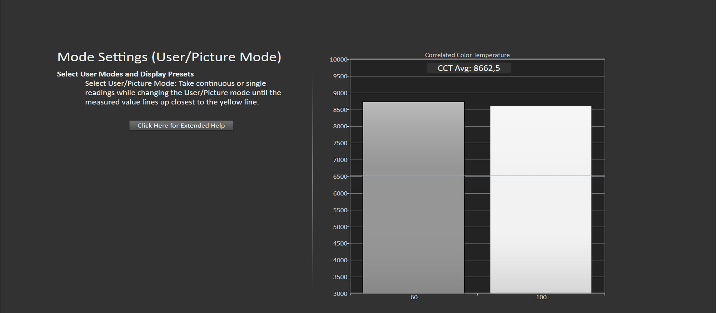Click 'Select User Modes and Display Presets' text
716x313 pixels.
point(125,74)
